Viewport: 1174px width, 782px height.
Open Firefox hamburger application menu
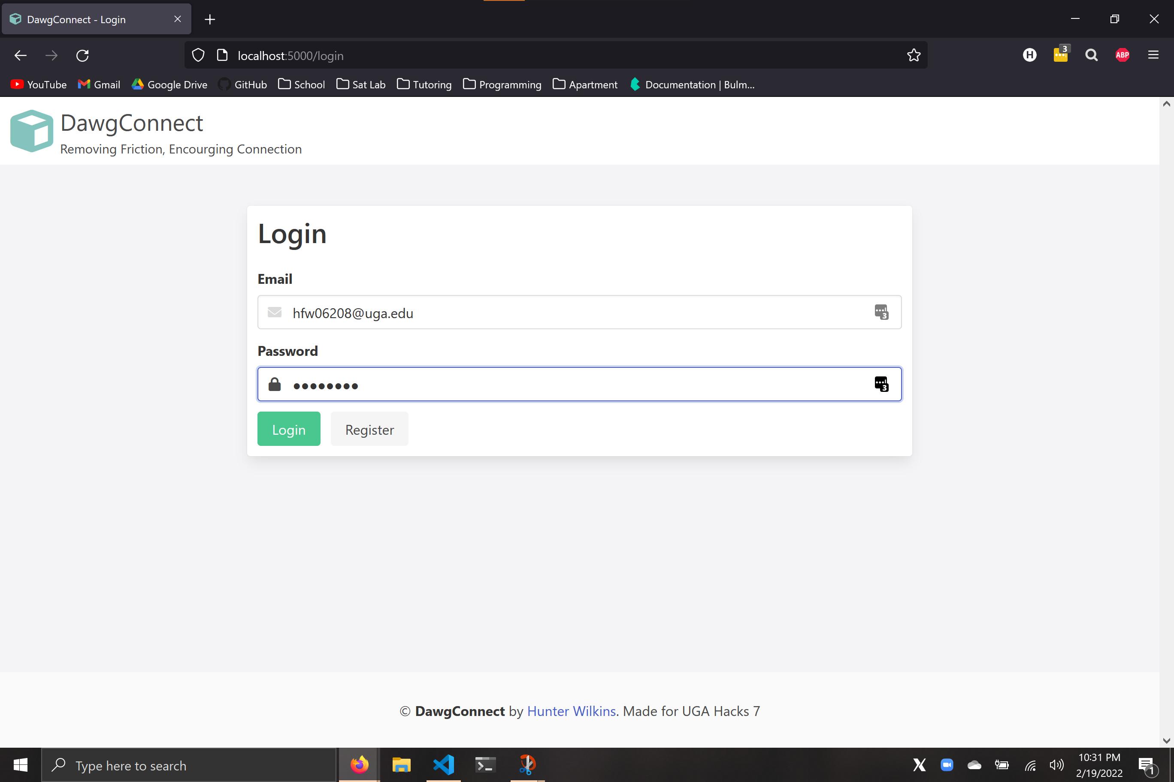click(1153, 55)
